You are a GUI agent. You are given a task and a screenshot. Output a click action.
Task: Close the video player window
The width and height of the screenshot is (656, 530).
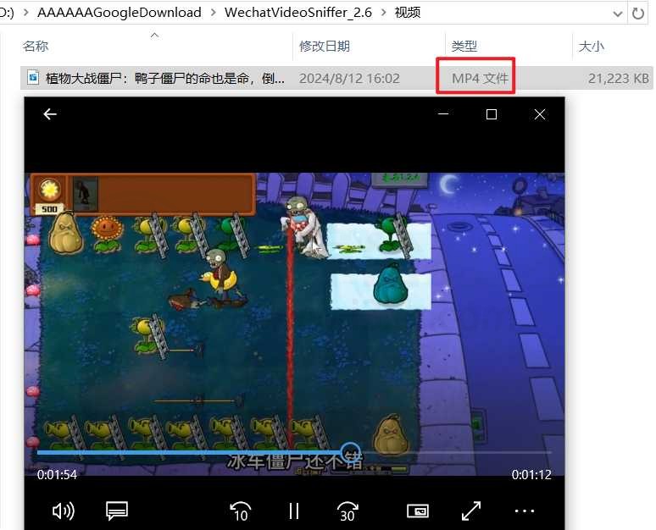(540, 114)
